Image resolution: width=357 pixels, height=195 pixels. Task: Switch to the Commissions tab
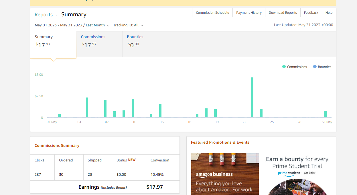point(99,44)
